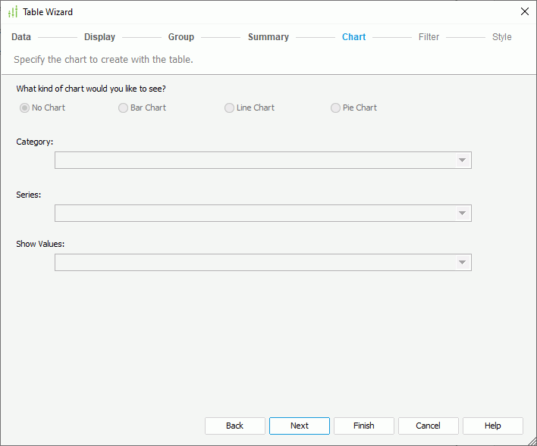Open the Summary wizard step
Screen dimensions: 537x446
point(268,37)
